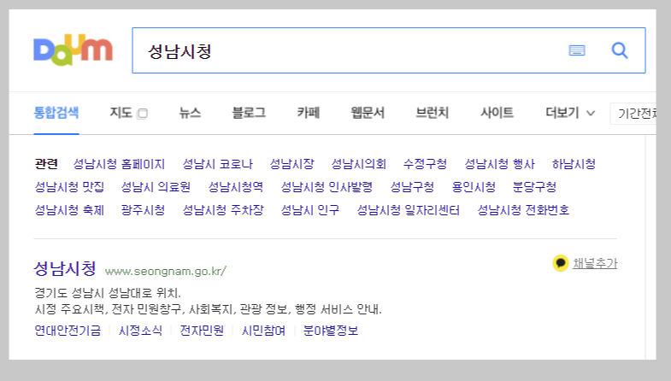The image size is (671, 381).
Task: Click related search 분당구청
Action: pos(534,187)
